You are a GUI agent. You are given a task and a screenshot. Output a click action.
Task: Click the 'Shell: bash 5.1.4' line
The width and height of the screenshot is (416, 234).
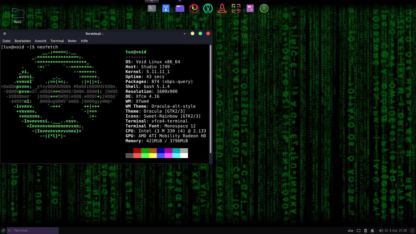pyautogui.click(x=148, y=87)
